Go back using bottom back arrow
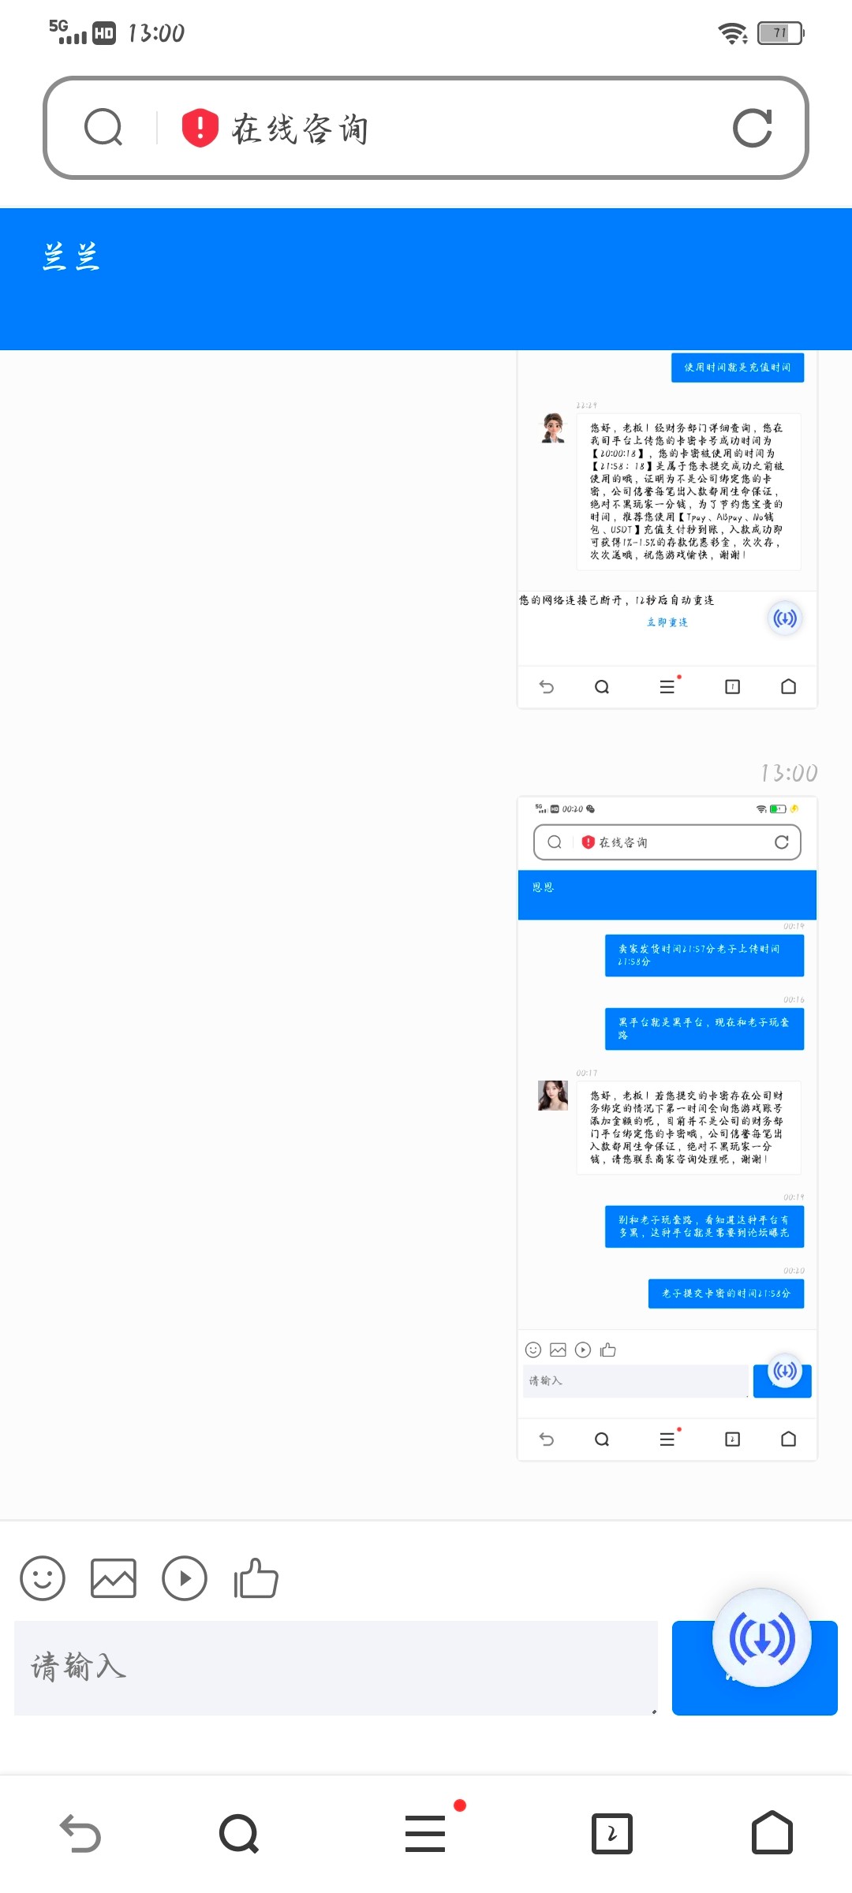 [80, 1833]
